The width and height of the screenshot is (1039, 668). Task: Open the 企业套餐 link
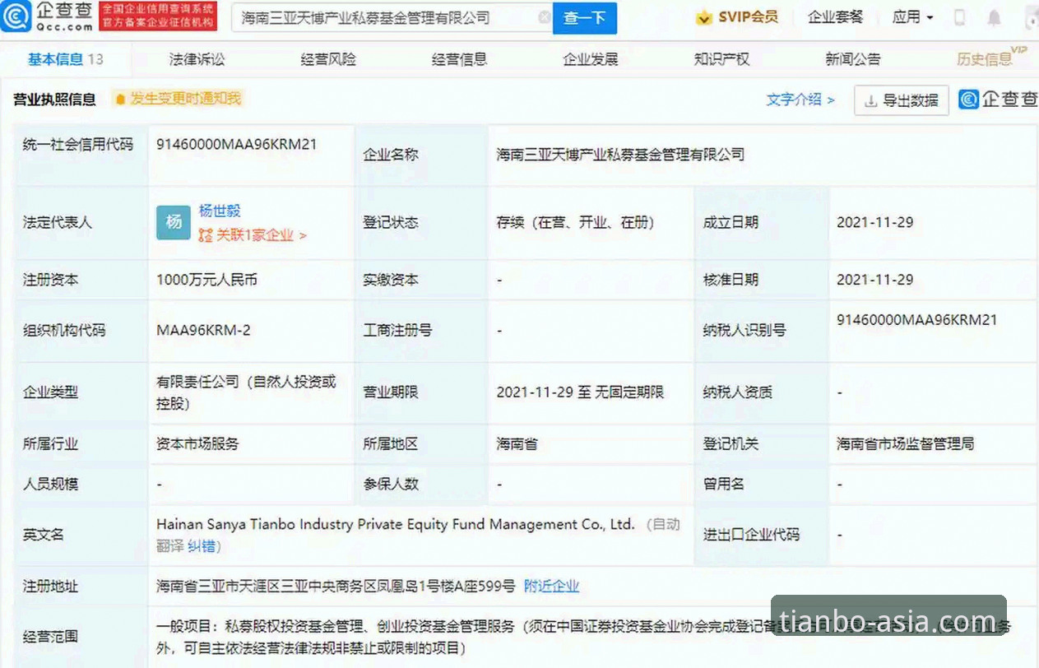pyautogui.click(x=835, y=17)
